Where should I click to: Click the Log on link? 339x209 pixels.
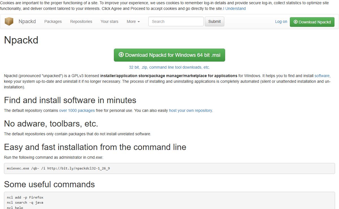(281, 21)
